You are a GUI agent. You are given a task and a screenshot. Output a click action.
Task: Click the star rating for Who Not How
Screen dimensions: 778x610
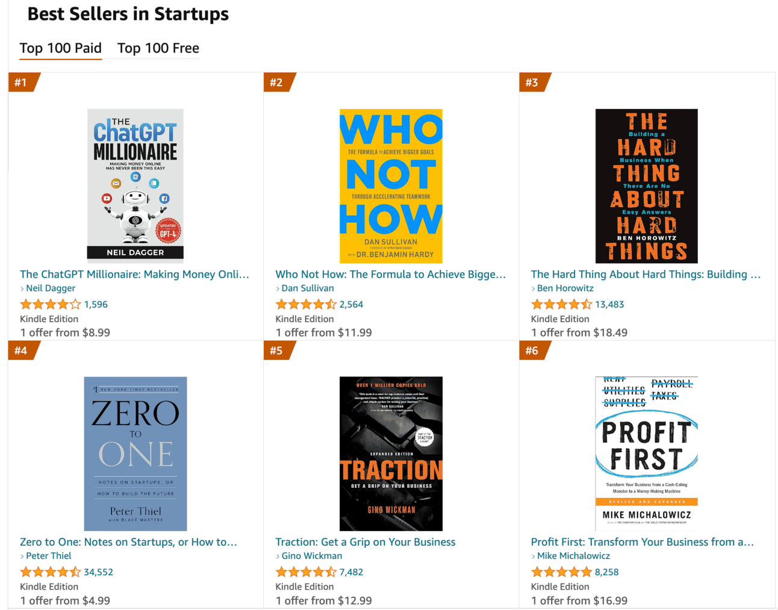(306, 305)
